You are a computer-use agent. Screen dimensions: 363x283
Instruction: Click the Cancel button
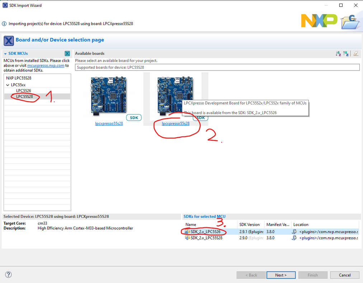click(x=344, y=275)
